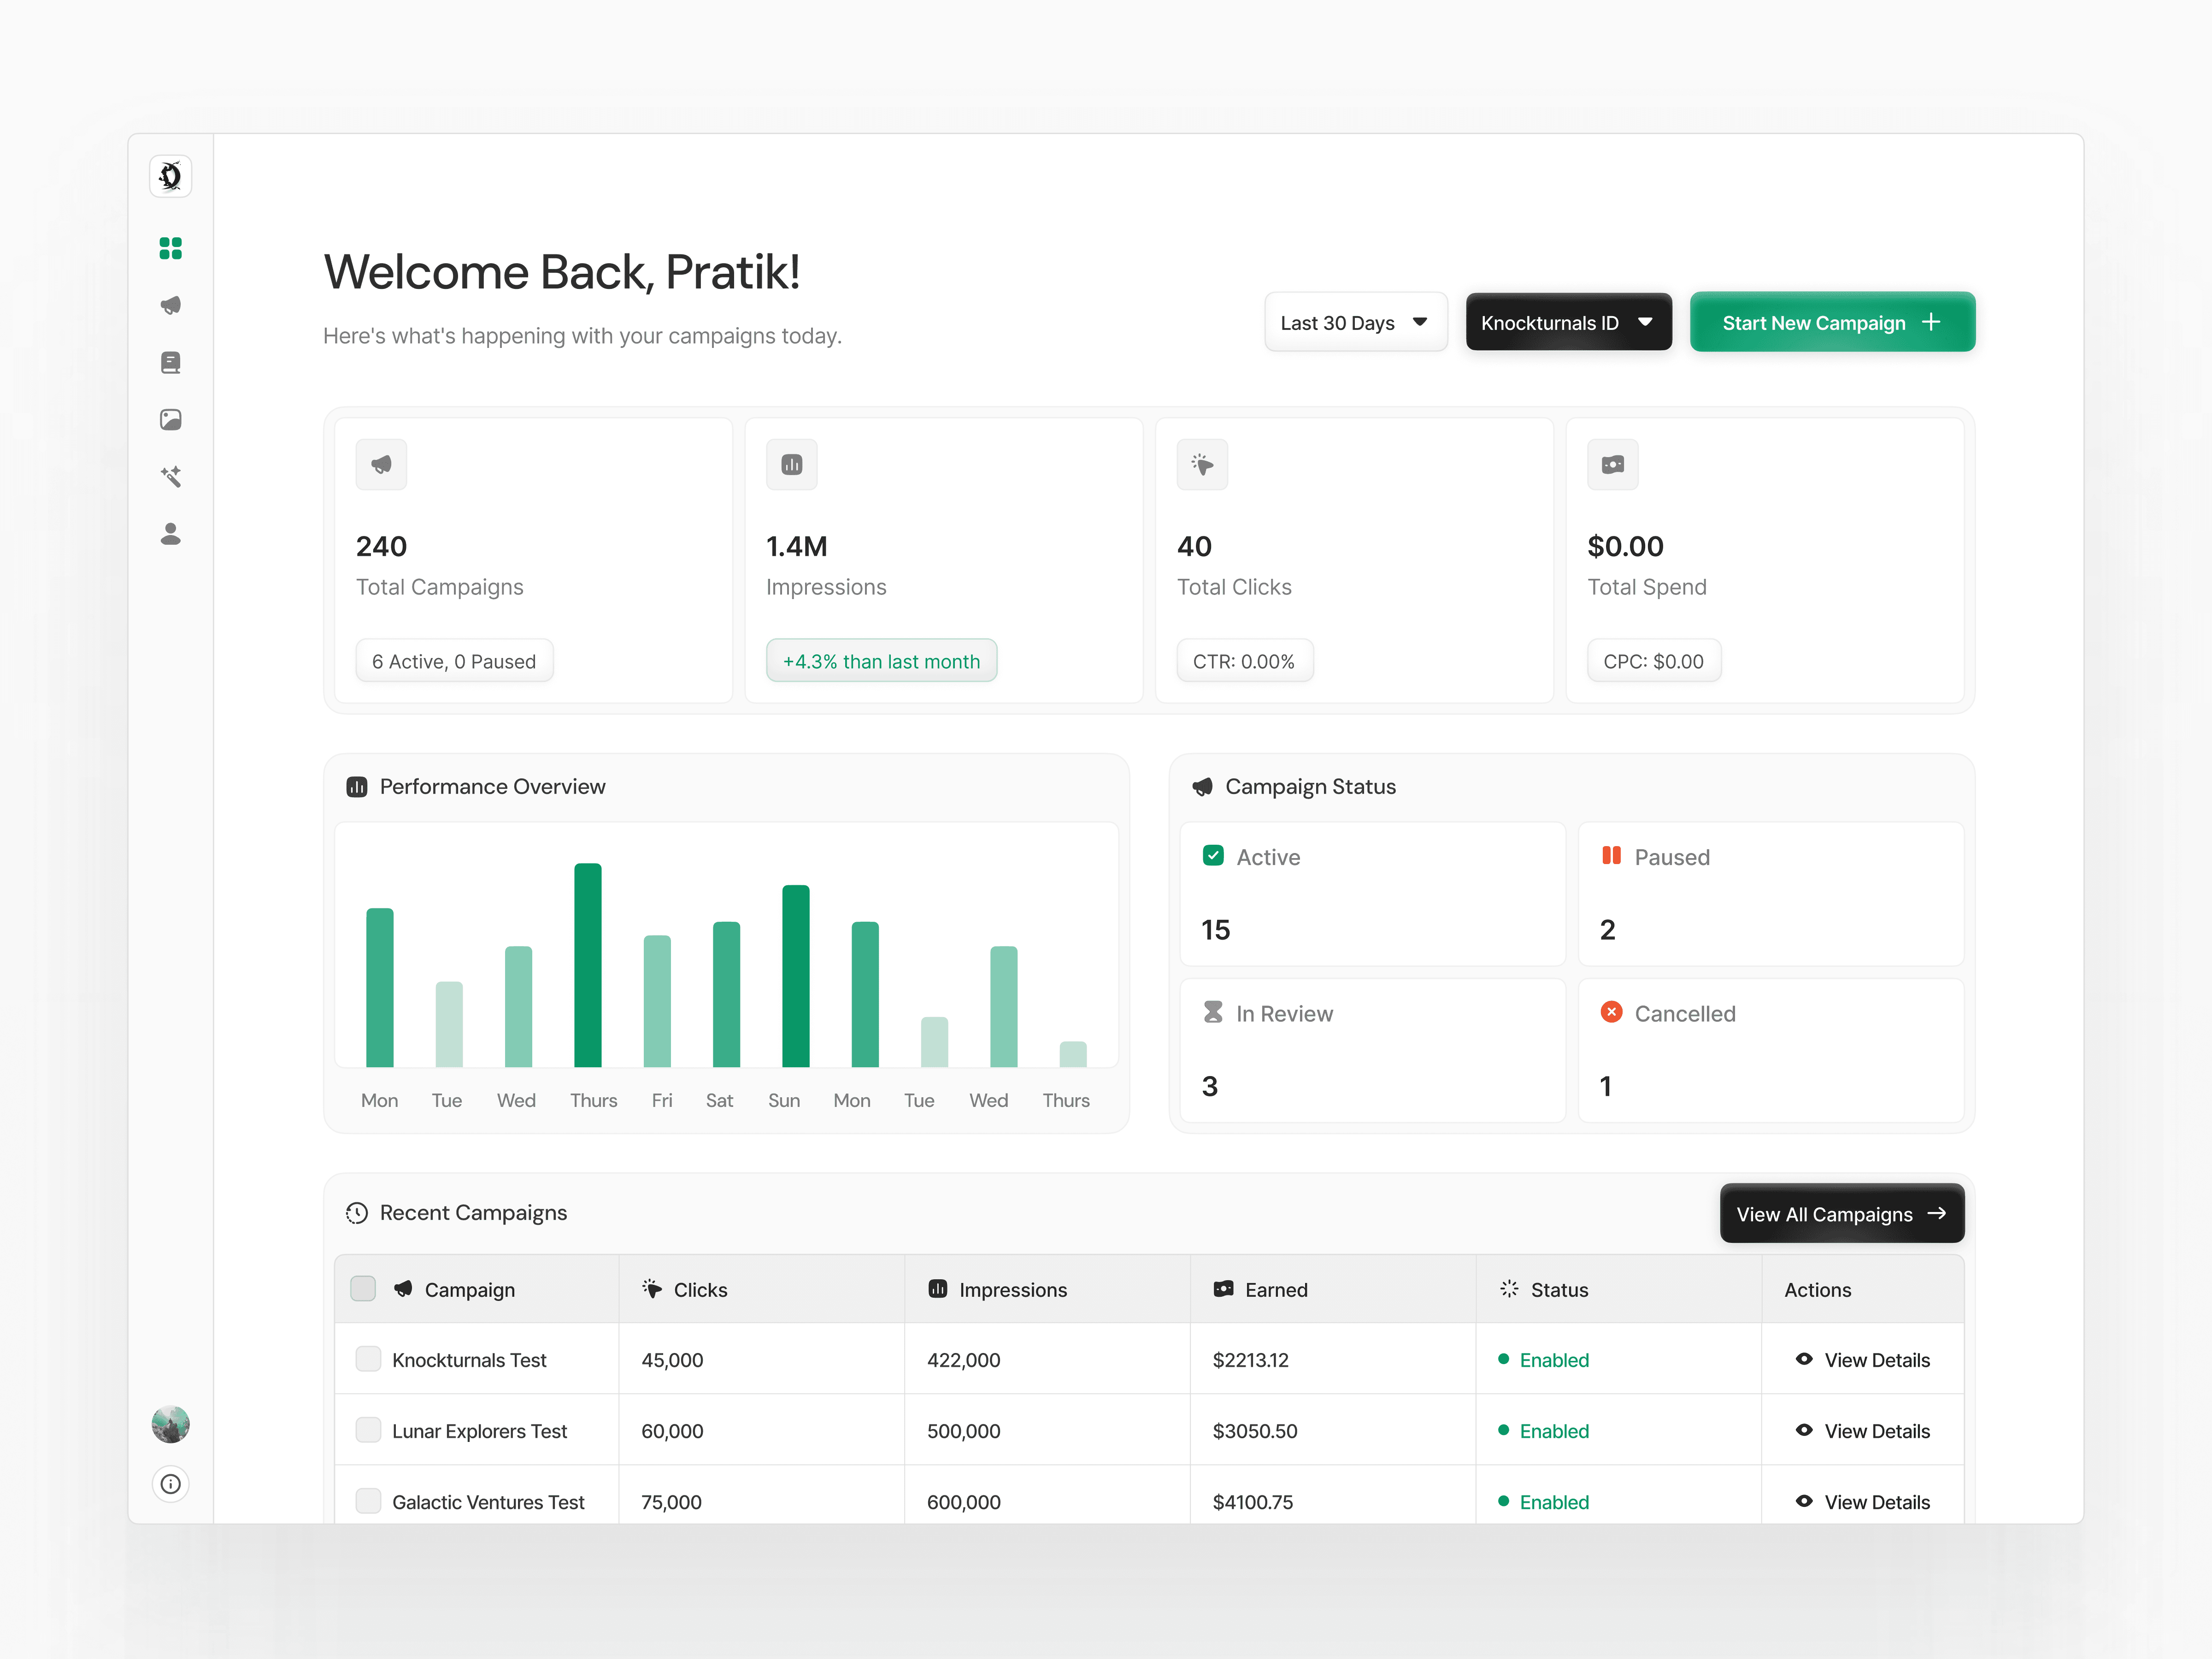
Task: Click the book library icon in sidebar
Action: 171,362
